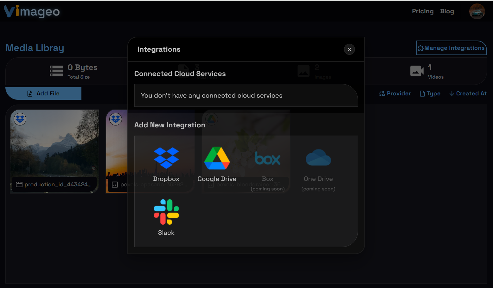Click the Box coming soon logo
Image resolution: width=493 pixels, height=288 pixels.
click(267, 158)
